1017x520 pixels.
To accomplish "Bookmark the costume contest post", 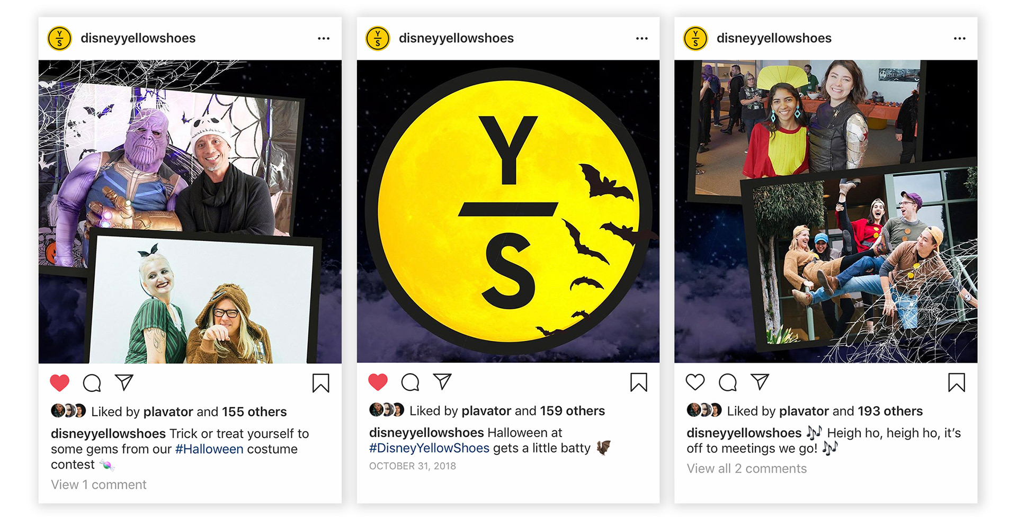I will click(321, 383).
